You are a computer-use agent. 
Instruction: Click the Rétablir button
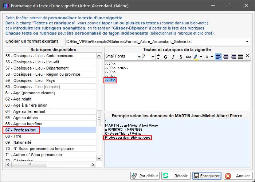coord(176,176)
